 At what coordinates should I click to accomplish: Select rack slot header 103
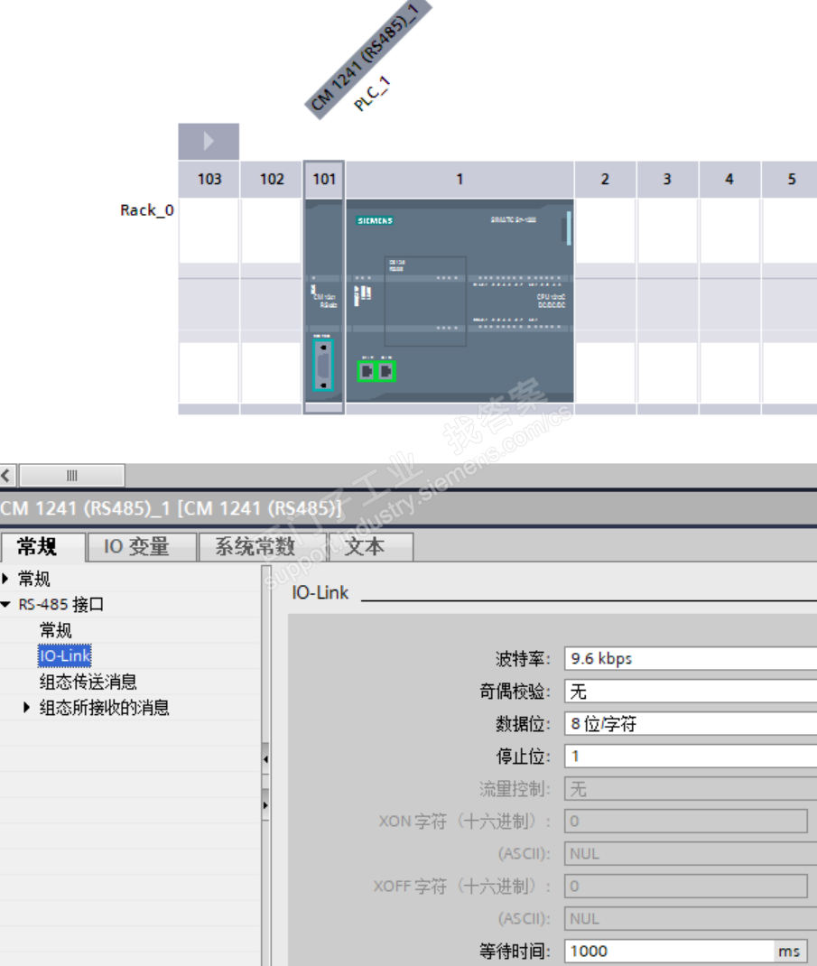tap(209, 180)
